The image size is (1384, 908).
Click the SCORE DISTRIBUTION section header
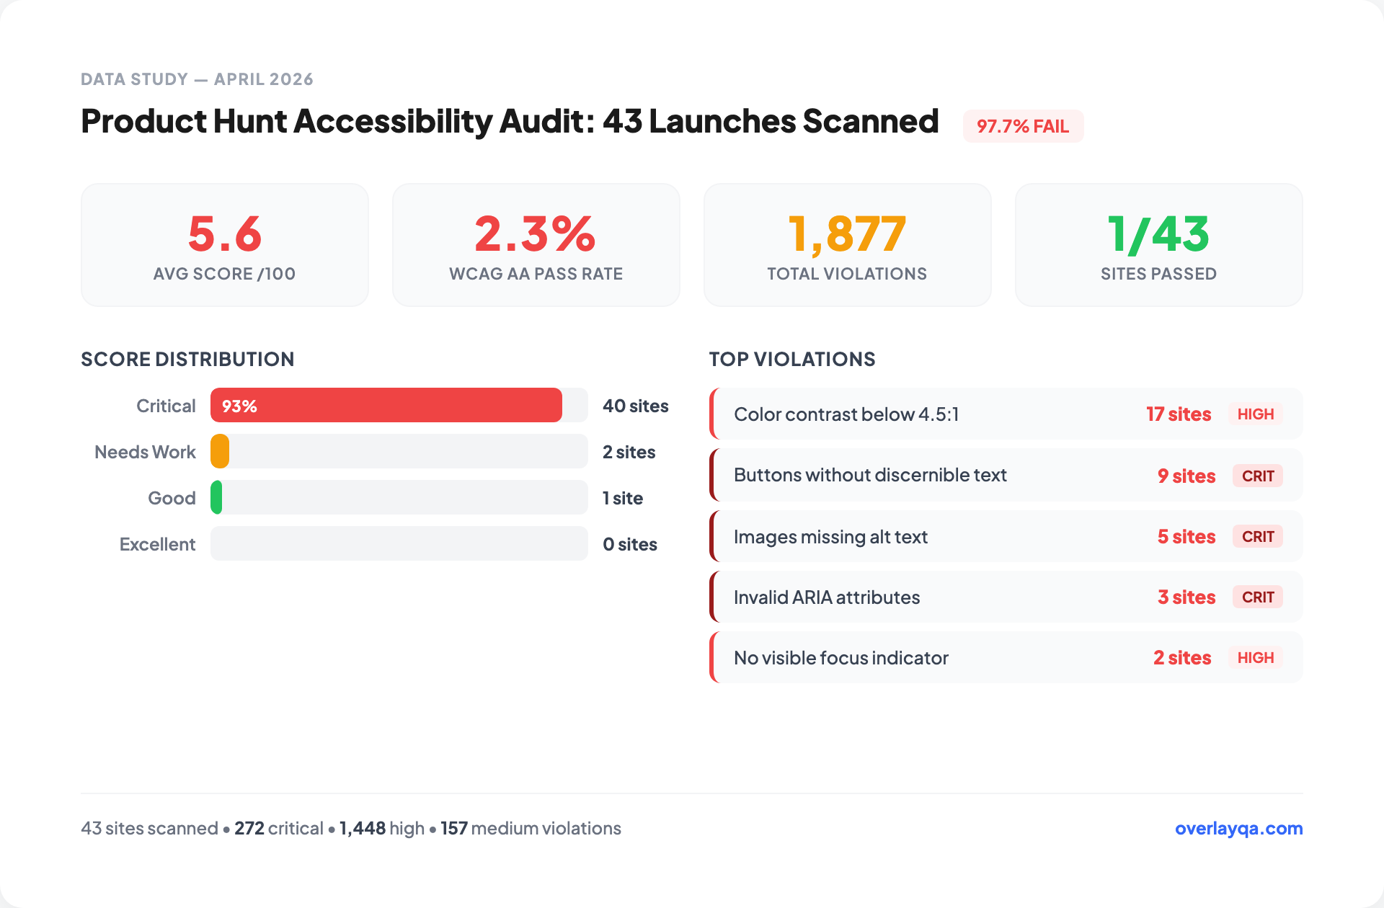coord(187,359)
